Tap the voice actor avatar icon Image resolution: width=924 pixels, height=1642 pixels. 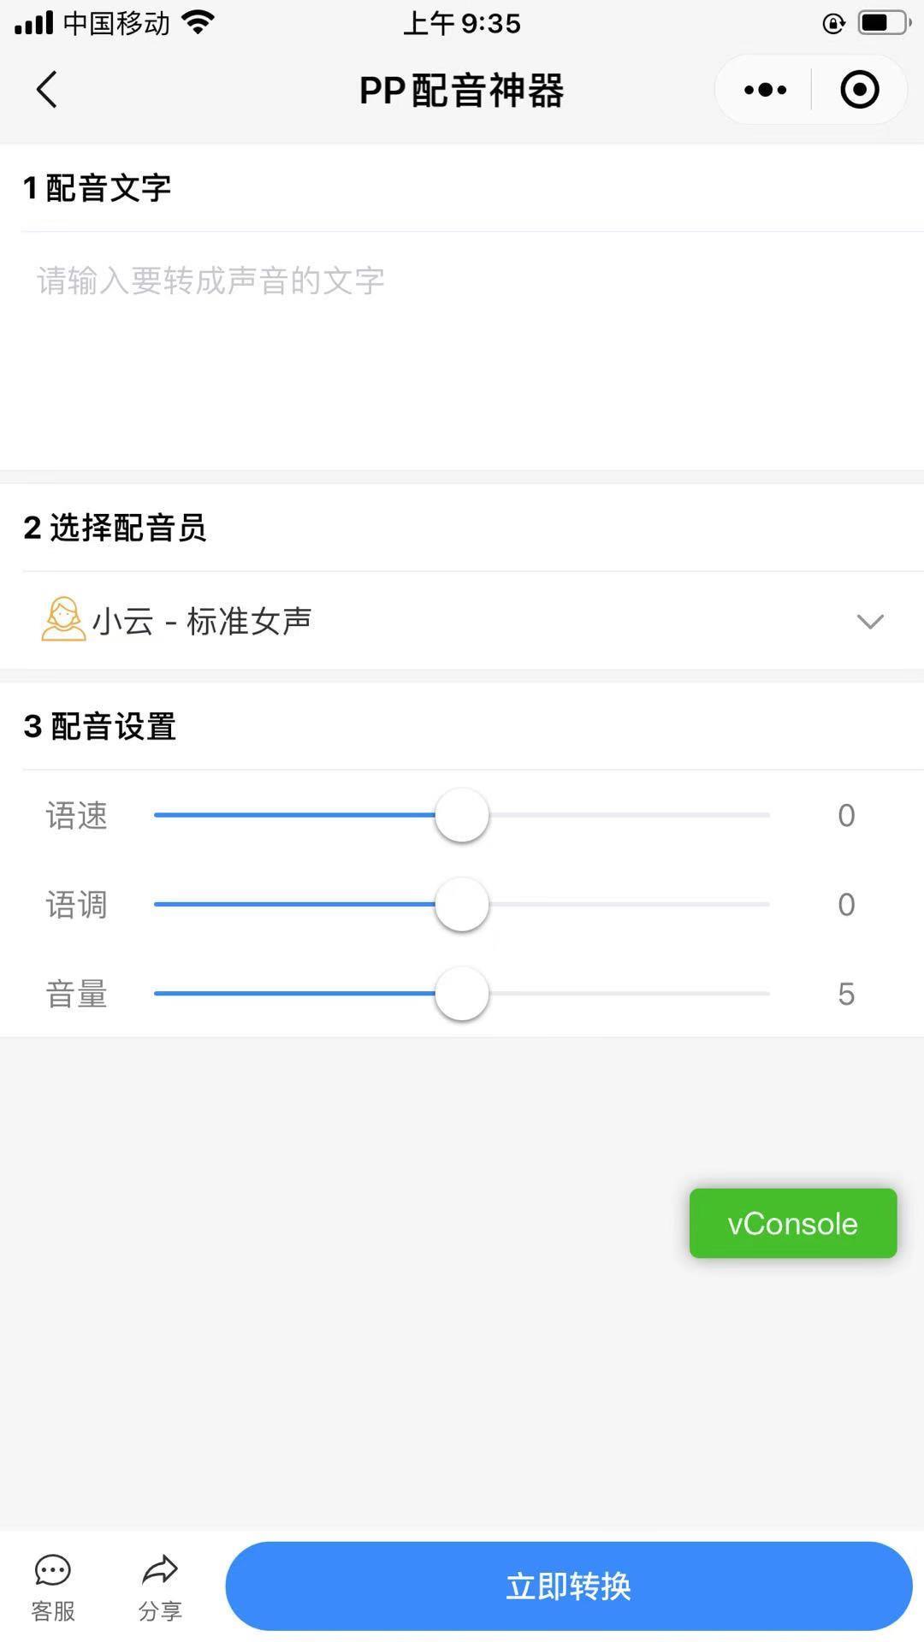point(62,620)
